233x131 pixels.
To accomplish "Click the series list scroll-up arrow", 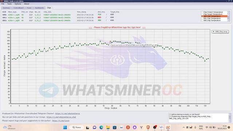I will 229,12.
